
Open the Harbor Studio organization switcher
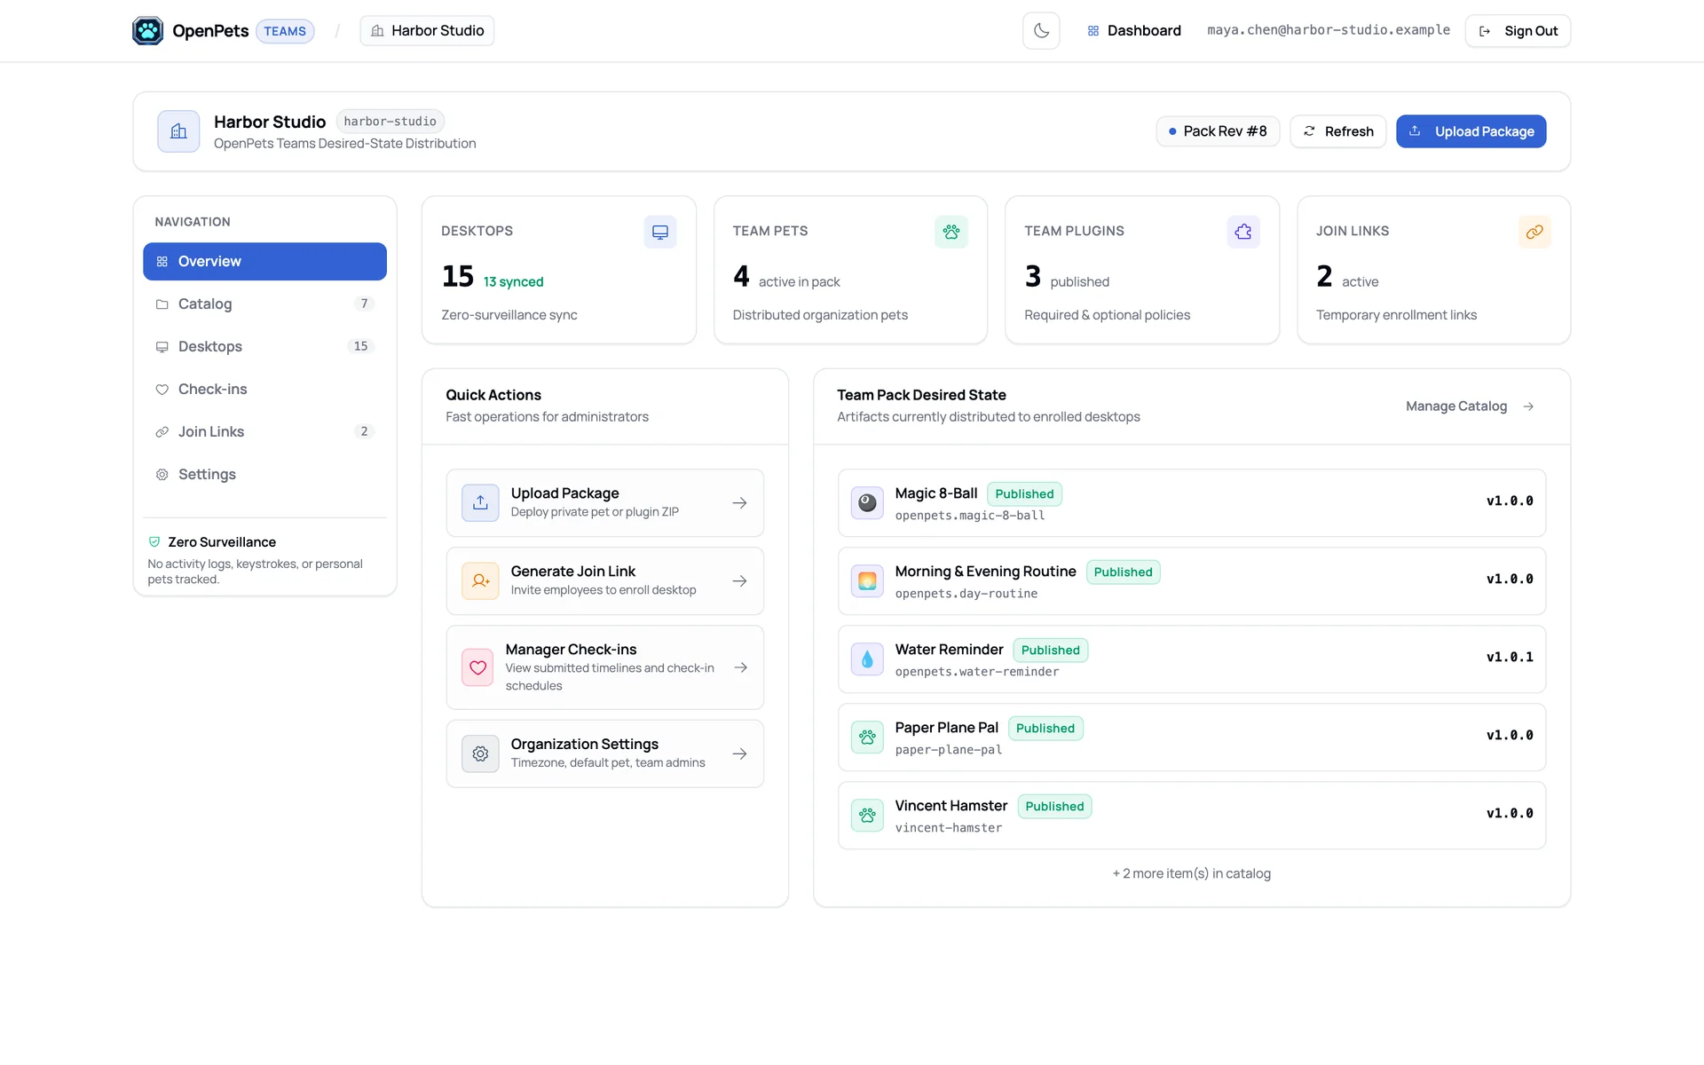coord(427,31)
